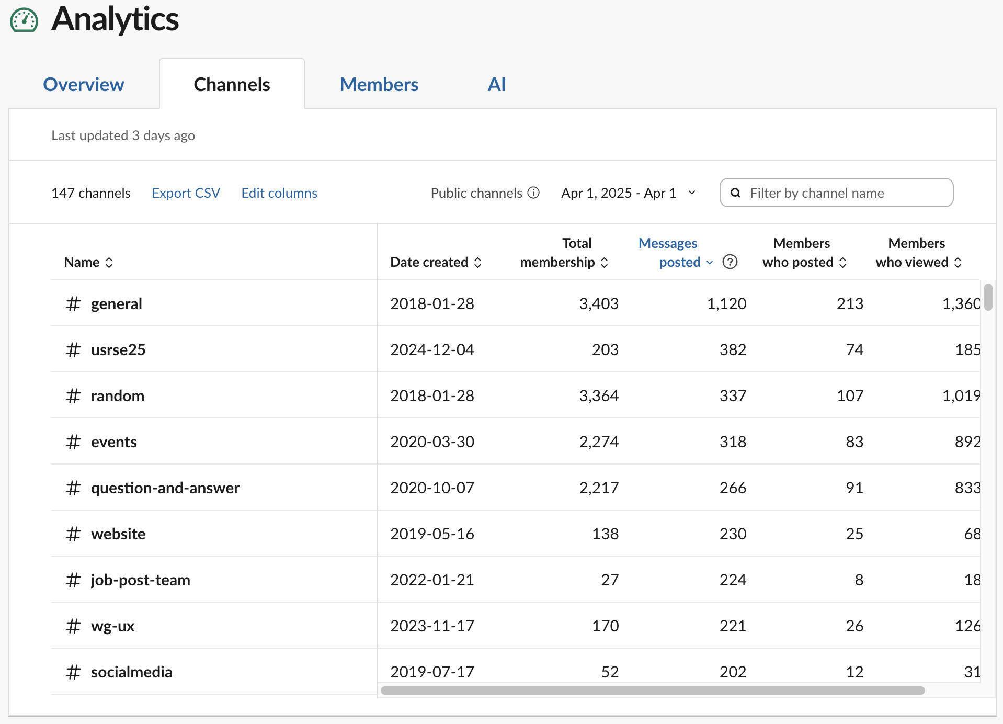Open the Messages posted sort dropdown

pos(710,262)
